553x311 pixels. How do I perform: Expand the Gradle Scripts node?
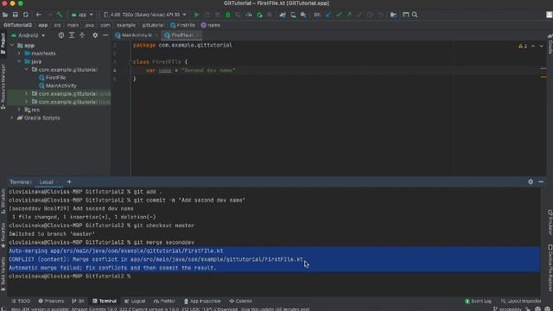coord(12,117)
